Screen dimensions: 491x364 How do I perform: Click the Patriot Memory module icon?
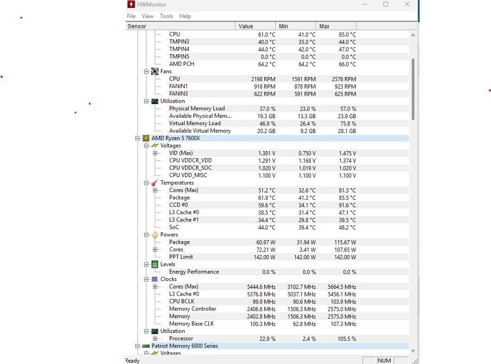point(146,346)
